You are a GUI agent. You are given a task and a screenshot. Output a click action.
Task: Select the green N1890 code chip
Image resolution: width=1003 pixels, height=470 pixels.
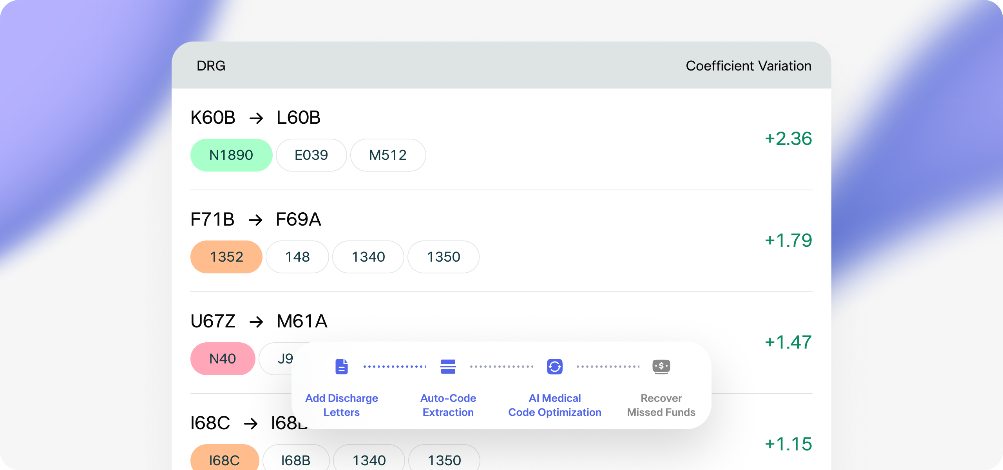pyautogui.click(x=231, y=155)
